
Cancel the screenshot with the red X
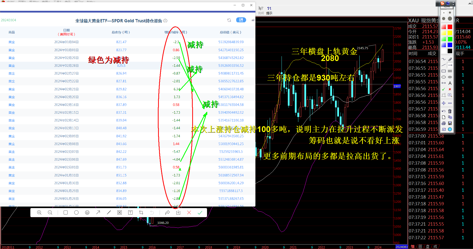(x=189, y=213)
